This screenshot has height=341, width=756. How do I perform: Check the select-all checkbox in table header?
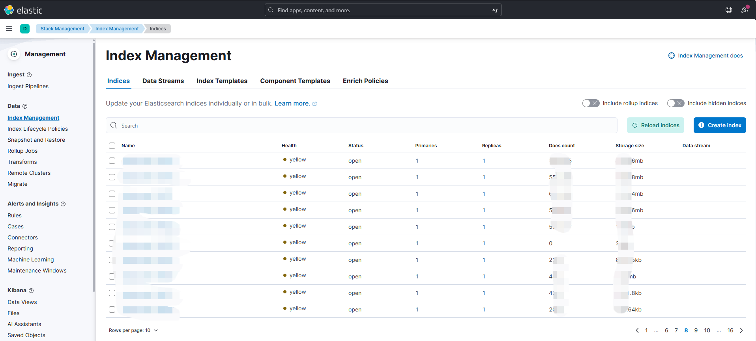112,146
